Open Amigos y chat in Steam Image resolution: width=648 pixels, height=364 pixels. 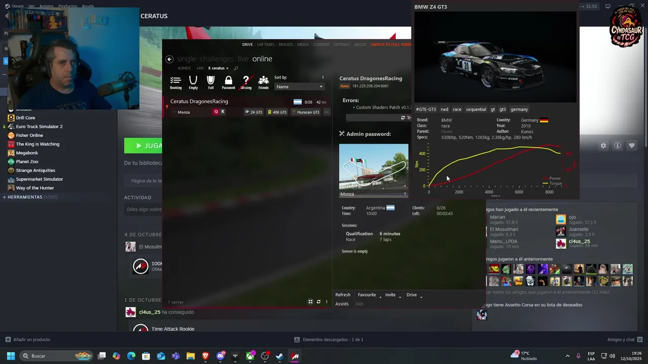click(x=625, y=340)
